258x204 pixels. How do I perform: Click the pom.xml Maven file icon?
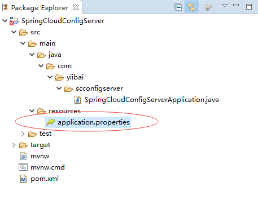[x=23, y=179]
